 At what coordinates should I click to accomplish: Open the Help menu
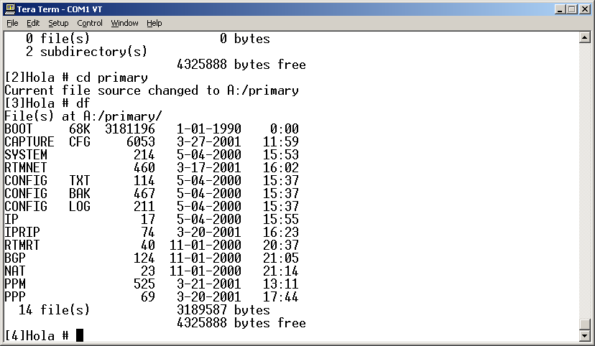tap(154, 23)
